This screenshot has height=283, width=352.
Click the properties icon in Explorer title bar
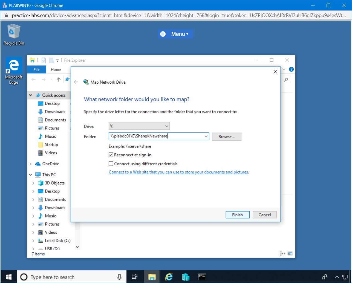[x=44, y=60]
